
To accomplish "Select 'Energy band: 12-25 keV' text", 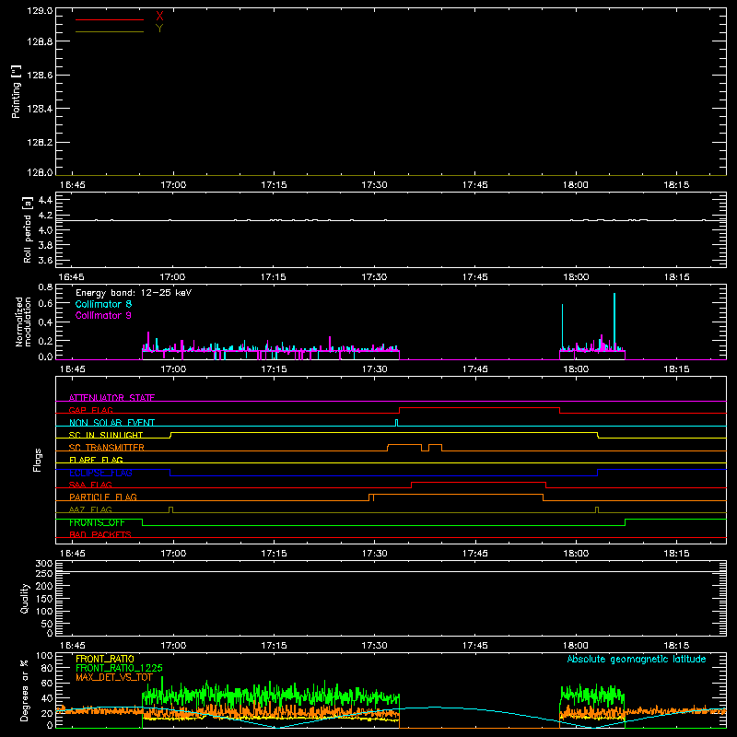I will coord(134,293).
